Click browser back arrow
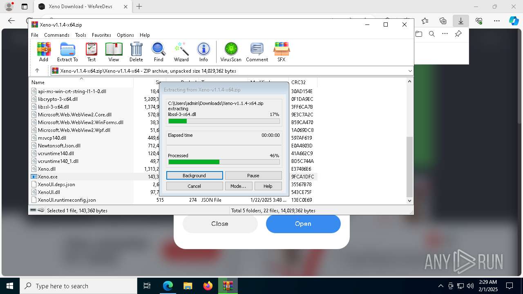This screenshot has width=523, height=294. 11,21
